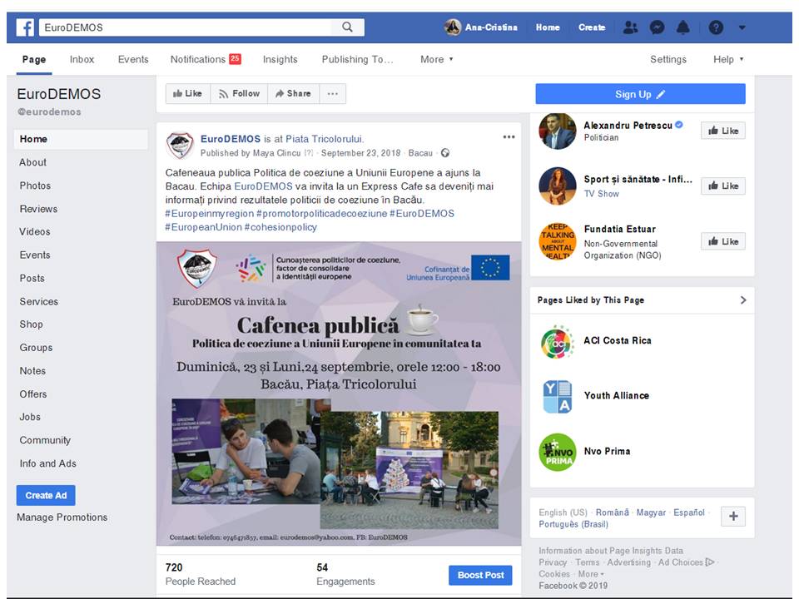
Task: Open Alexandru Petrescu profile picture
Action: pos(558,131)
